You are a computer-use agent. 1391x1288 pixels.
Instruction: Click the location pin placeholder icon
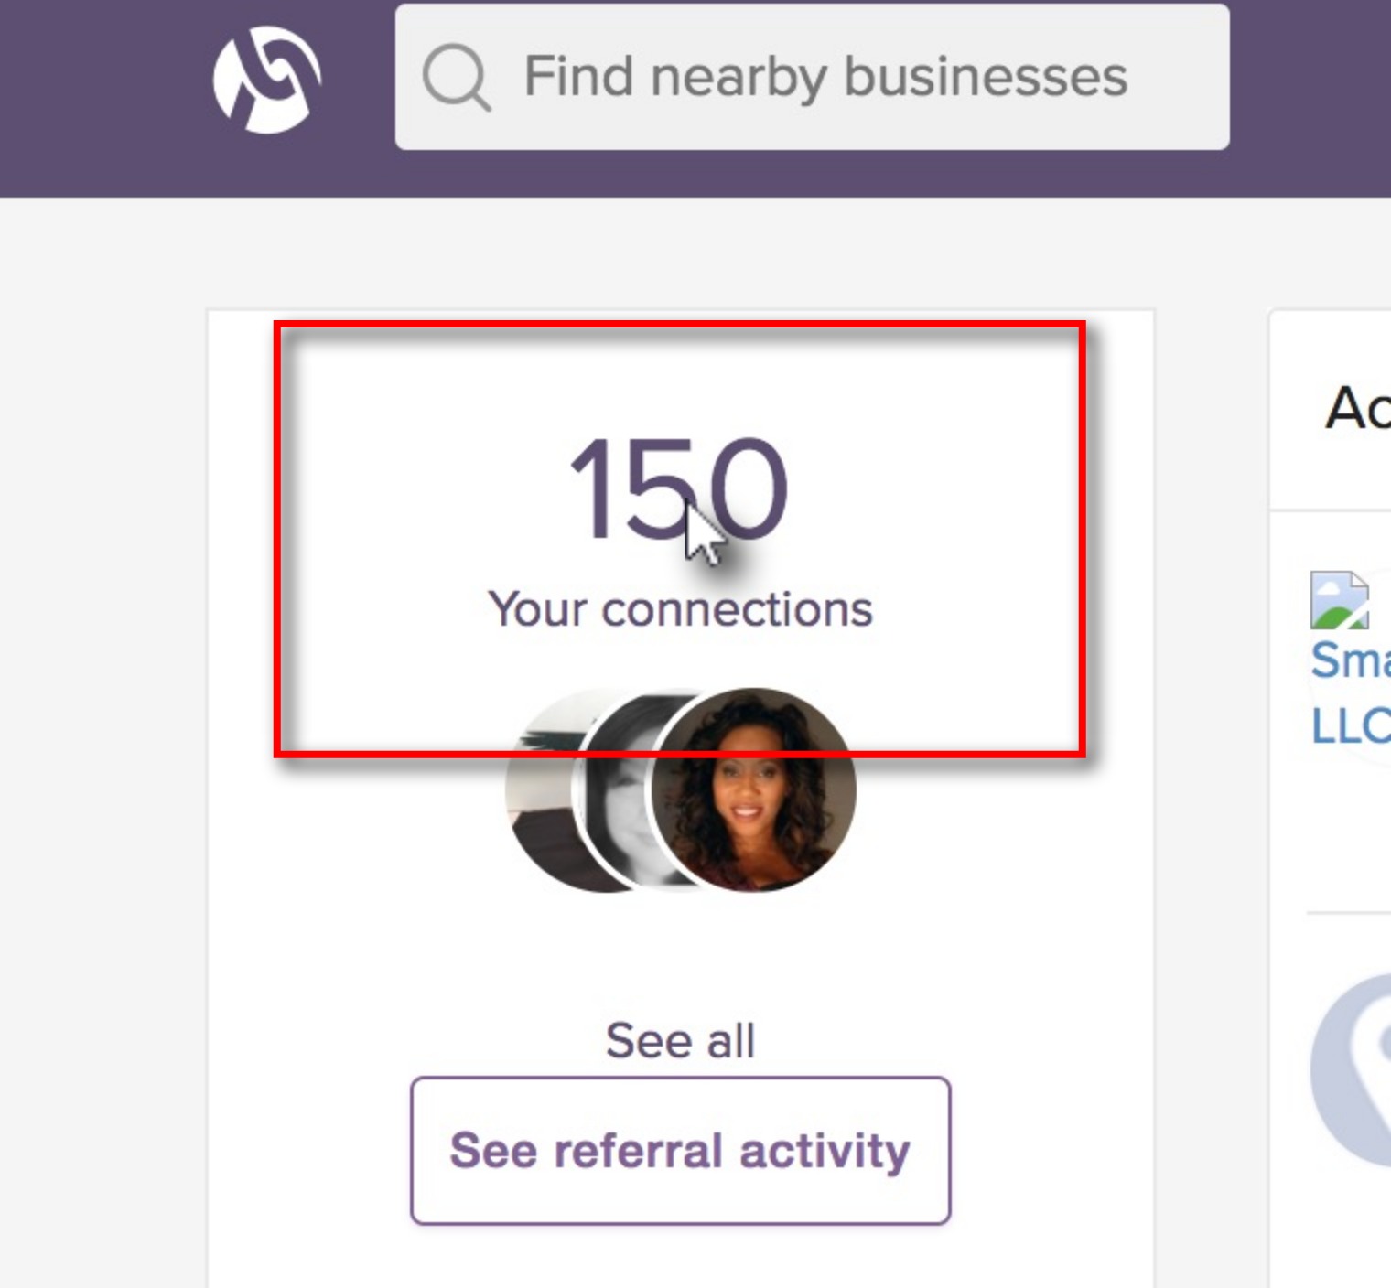tap(1353, 1069)
